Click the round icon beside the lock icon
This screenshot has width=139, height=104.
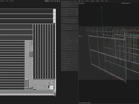[58, 1]
